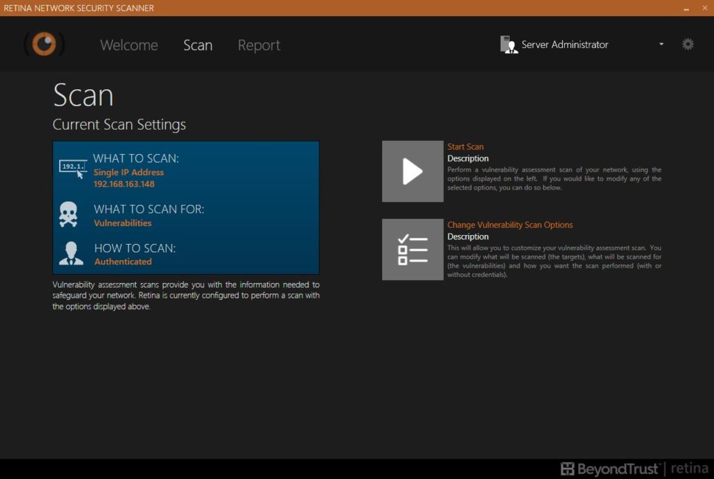Open the Report tab
The width and height of the screenshot is (714, 479).
coord(259,45)
